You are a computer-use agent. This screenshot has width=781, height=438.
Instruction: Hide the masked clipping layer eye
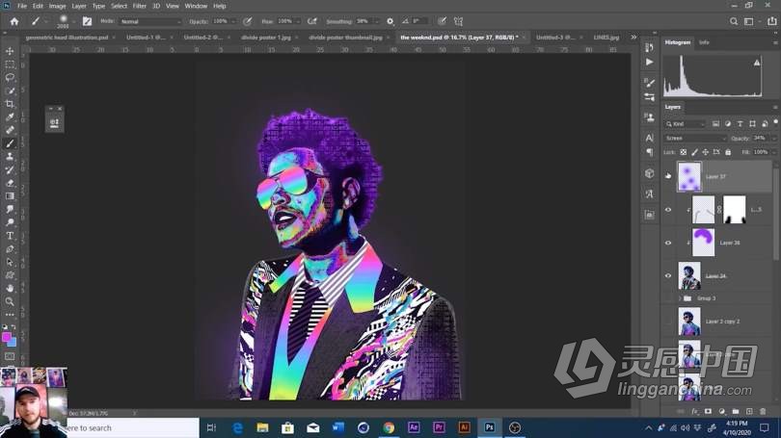tap(668, 210)
